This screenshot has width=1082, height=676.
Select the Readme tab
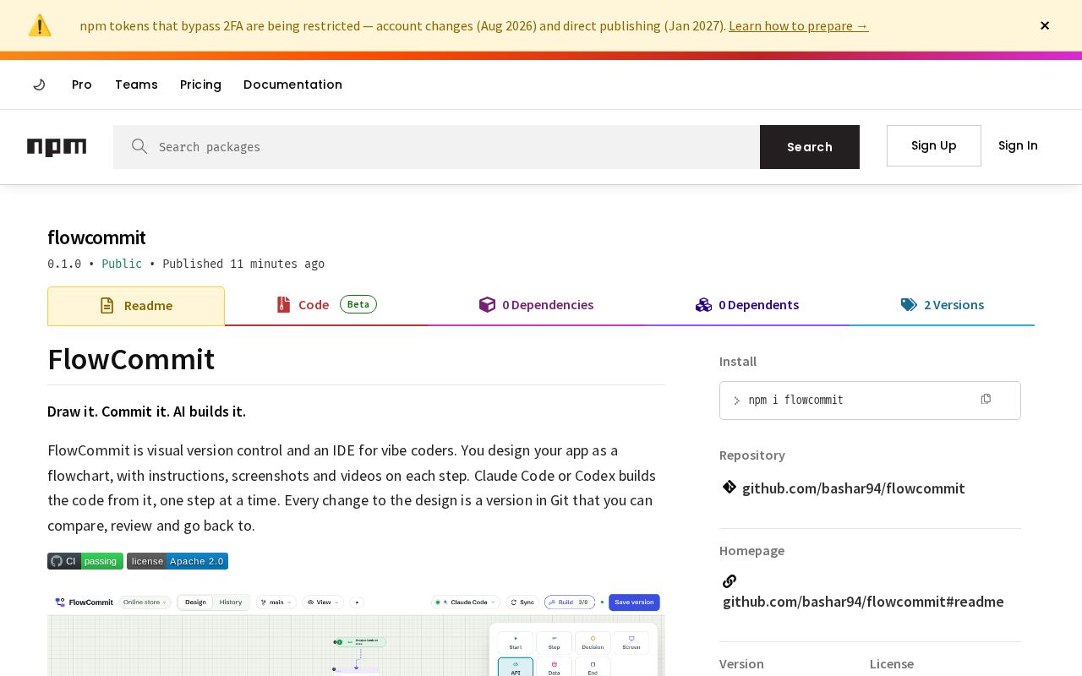coord(136,306)
